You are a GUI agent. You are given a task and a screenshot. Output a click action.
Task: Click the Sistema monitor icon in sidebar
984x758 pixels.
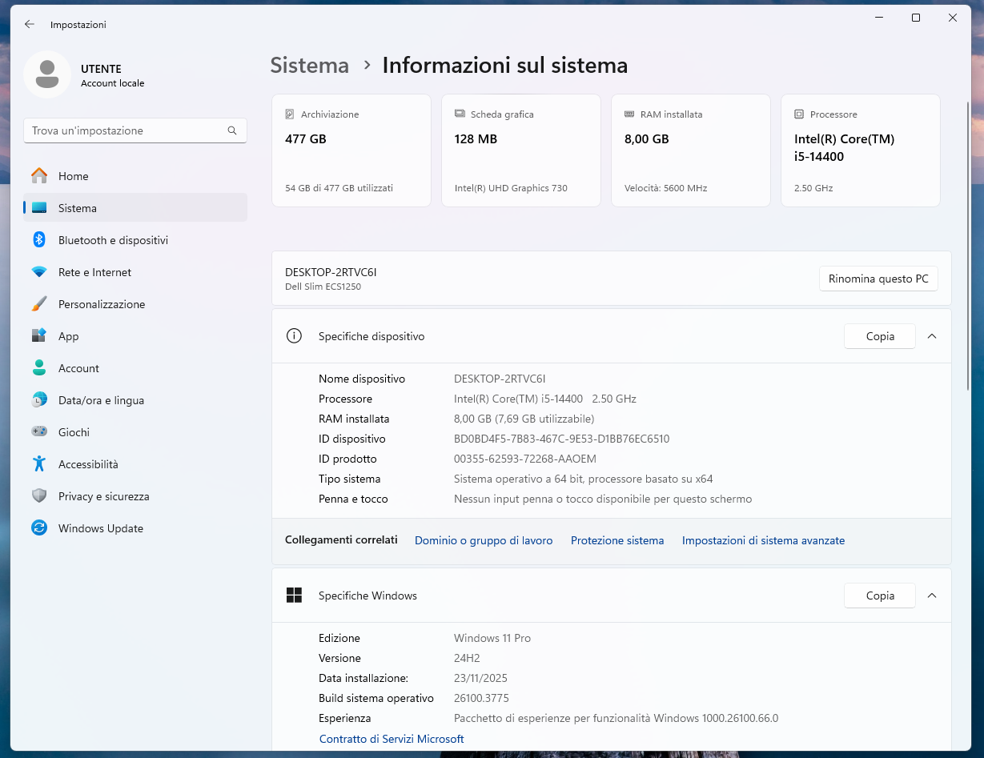point(39,208)
